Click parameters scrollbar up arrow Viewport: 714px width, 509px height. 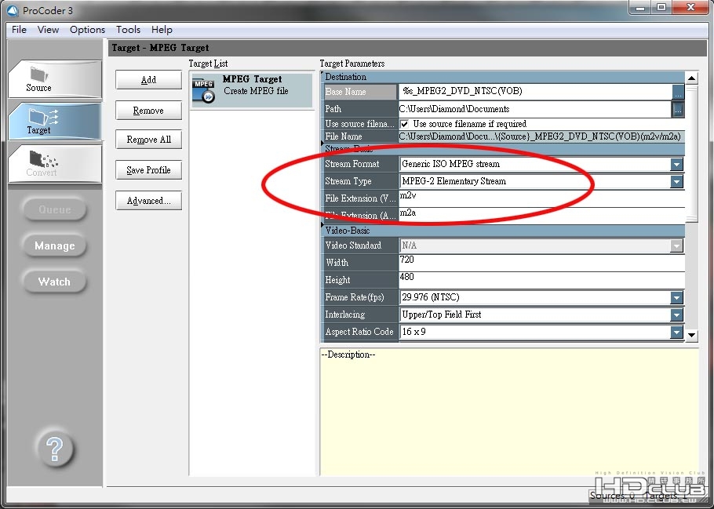click(692, 78)
